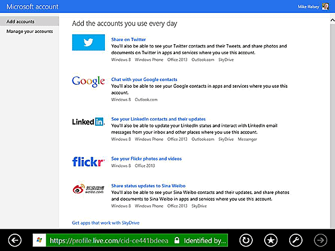Pin site using the star icon

click(x=271, y=240)
